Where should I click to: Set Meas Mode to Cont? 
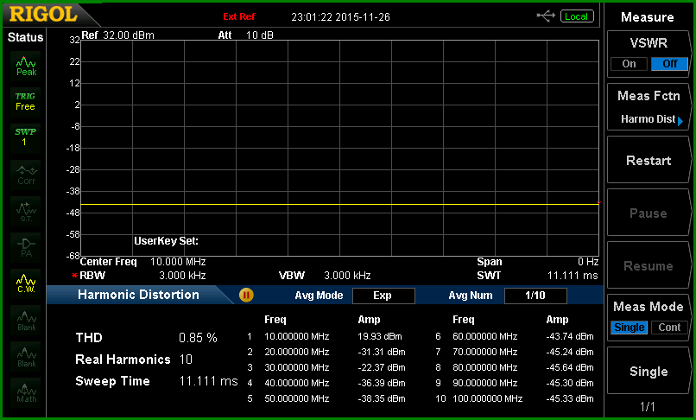coord(669,328)
